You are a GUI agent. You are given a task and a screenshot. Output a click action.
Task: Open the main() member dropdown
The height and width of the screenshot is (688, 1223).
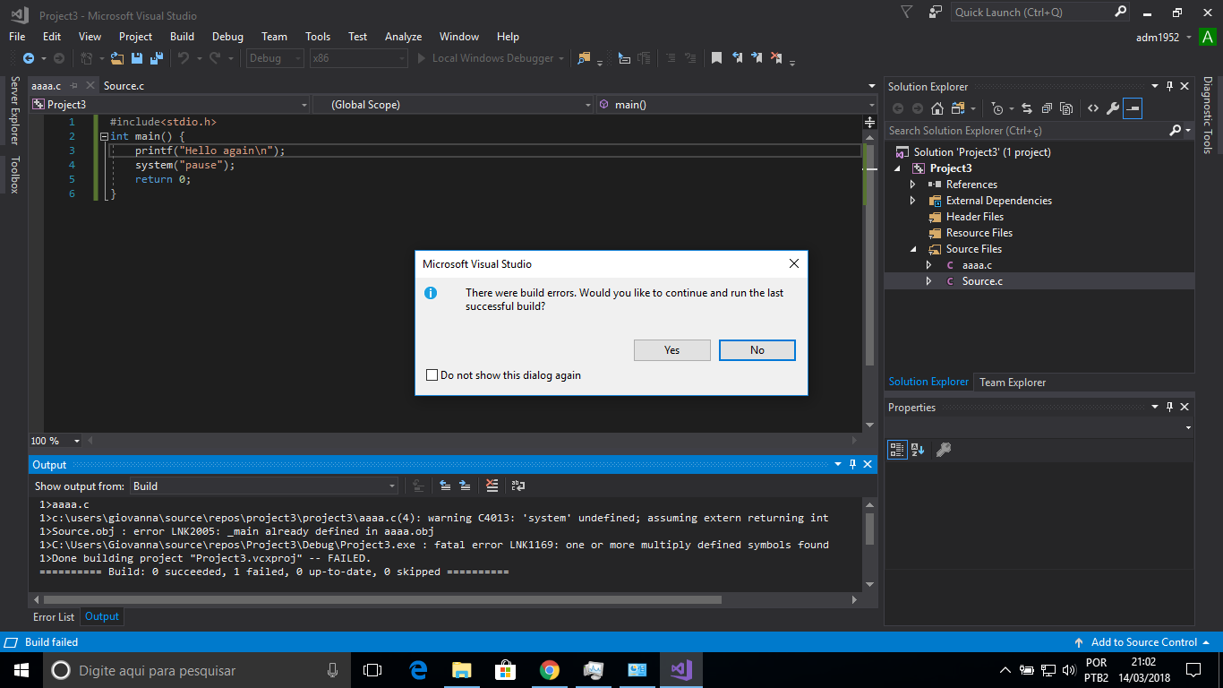pyautogui.click(x=737, y=105)
